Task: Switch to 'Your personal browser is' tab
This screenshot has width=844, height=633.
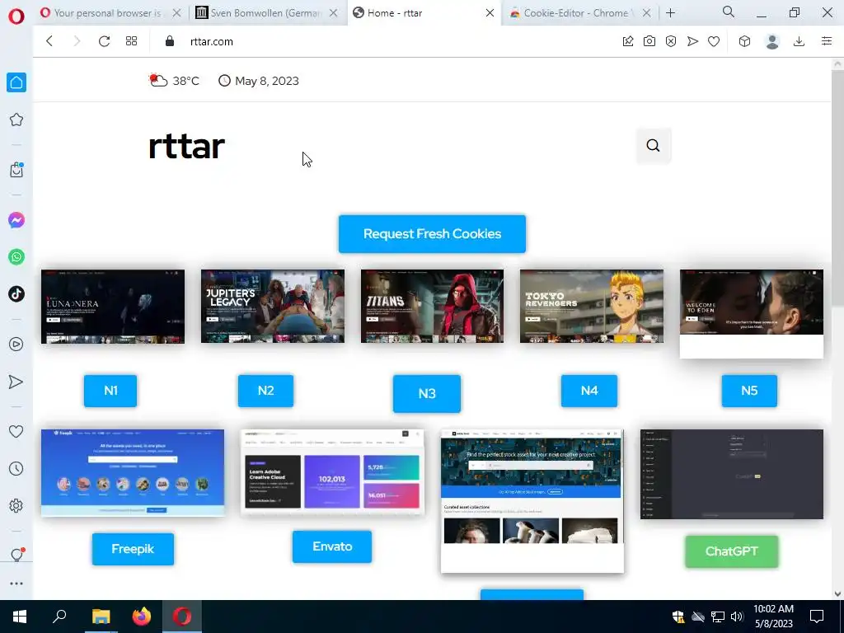Action: (108, 13)
